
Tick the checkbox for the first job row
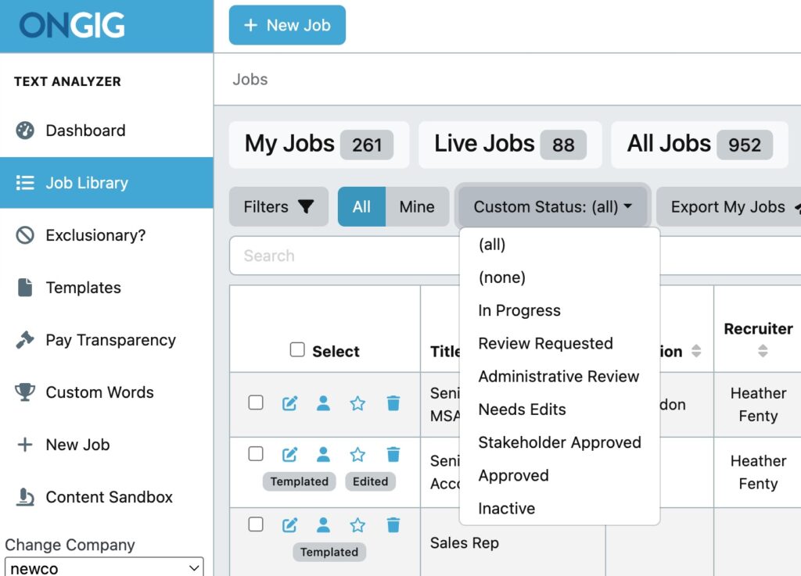[x=256, y=402]
